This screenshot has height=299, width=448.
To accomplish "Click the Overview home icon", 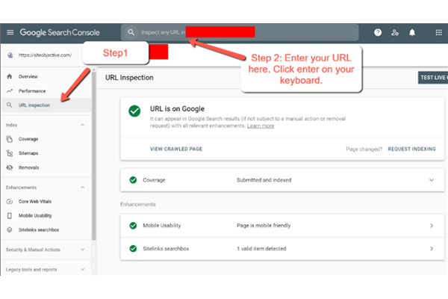I will 10,76.
